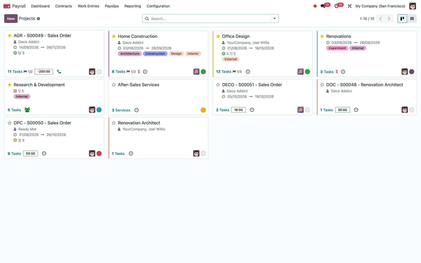
Task: Mark After-Sales Services as favorite
Action: click(x=114, y=85)
